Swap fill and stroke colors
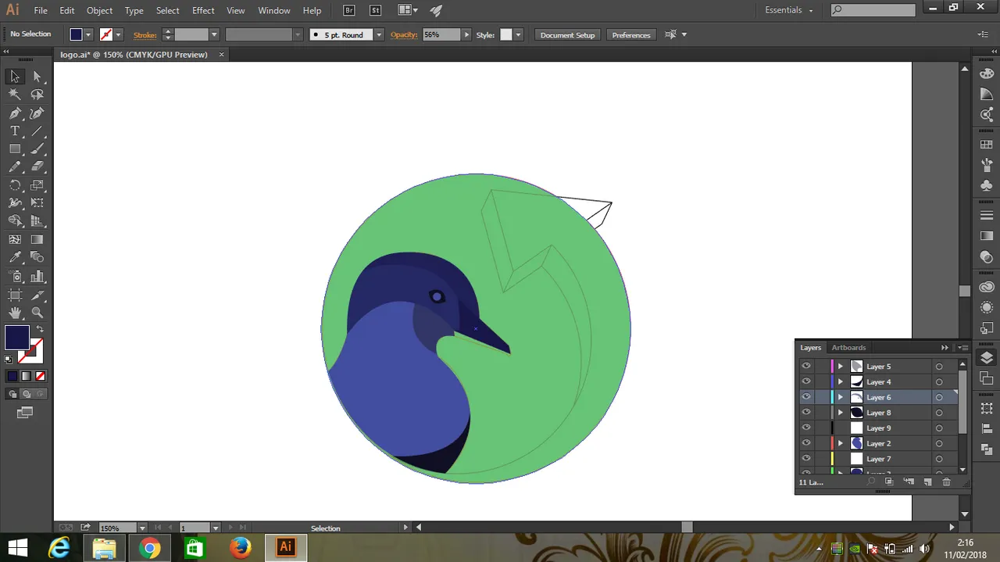This screenshot has width=1000, height=562. click(x=40, y=329)
